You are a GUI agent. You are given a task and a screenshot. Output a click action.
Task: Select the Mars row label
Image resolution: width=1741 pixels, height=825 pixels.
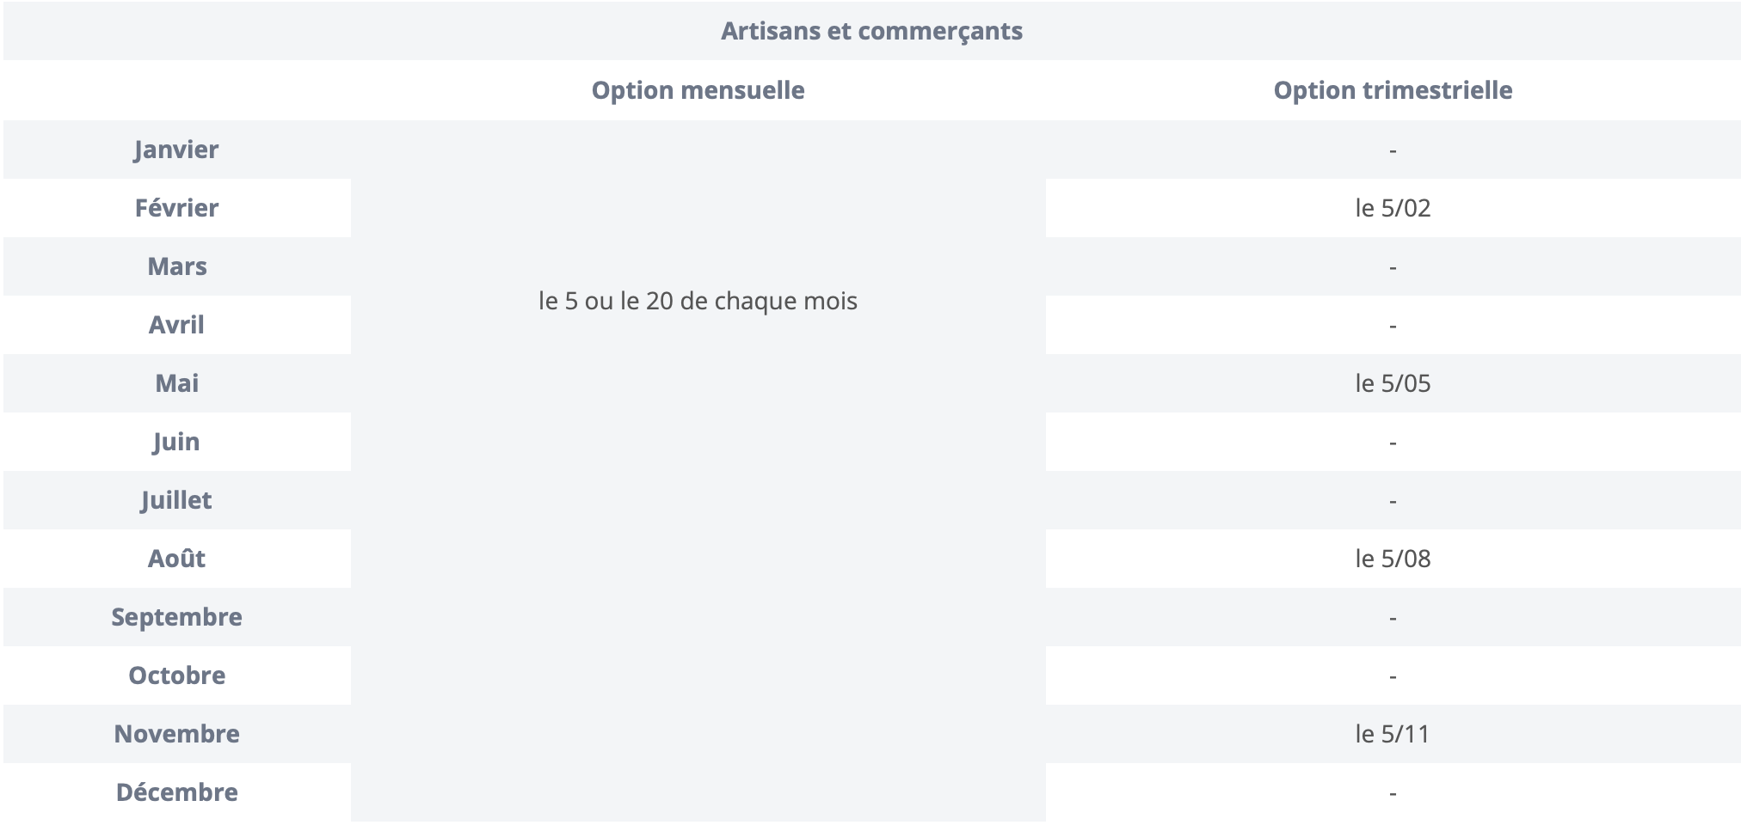[176, 266]
